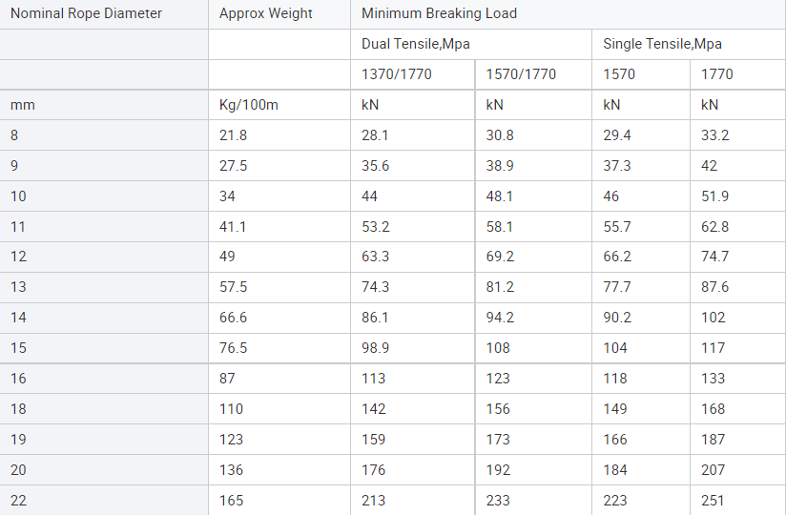Viewport: 786px width, 515px height.
Task: Click the Single Tensile,Mpa subheader
Action: pos(662,44)
